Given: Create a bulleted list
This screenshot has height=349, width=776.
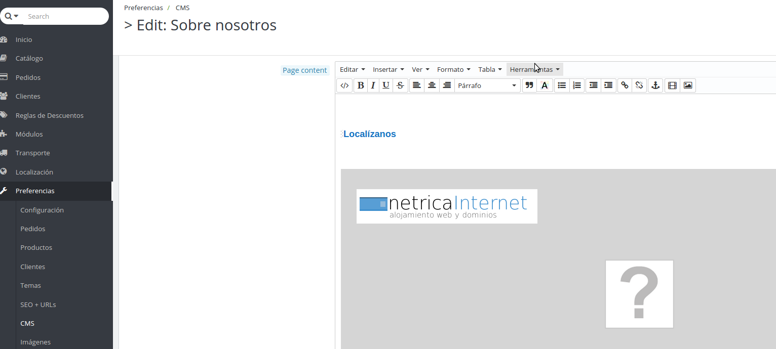Looking at the screenshot, I should tap(562, 85).
